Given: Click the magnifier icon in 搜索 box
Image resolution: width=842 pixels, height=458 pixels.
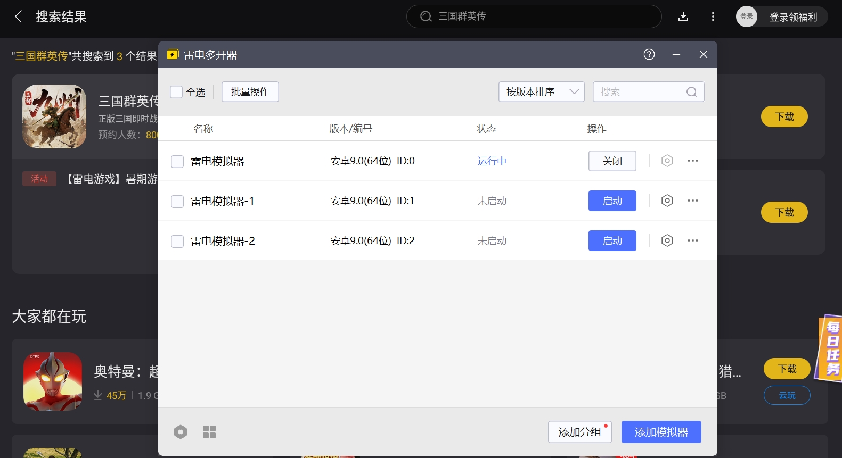Looking at the screenshot, I should tap(691, 92).
